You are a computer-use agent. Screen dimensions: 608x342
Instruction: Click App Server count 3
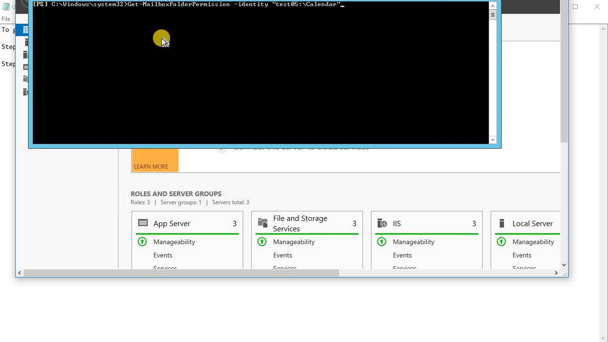[x=235, y=224]
